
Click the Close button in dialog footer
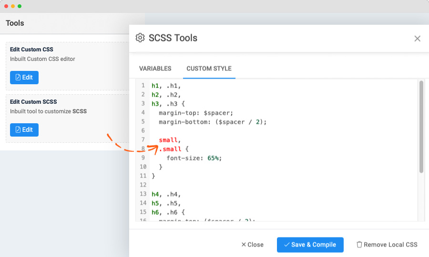(252, 245)
